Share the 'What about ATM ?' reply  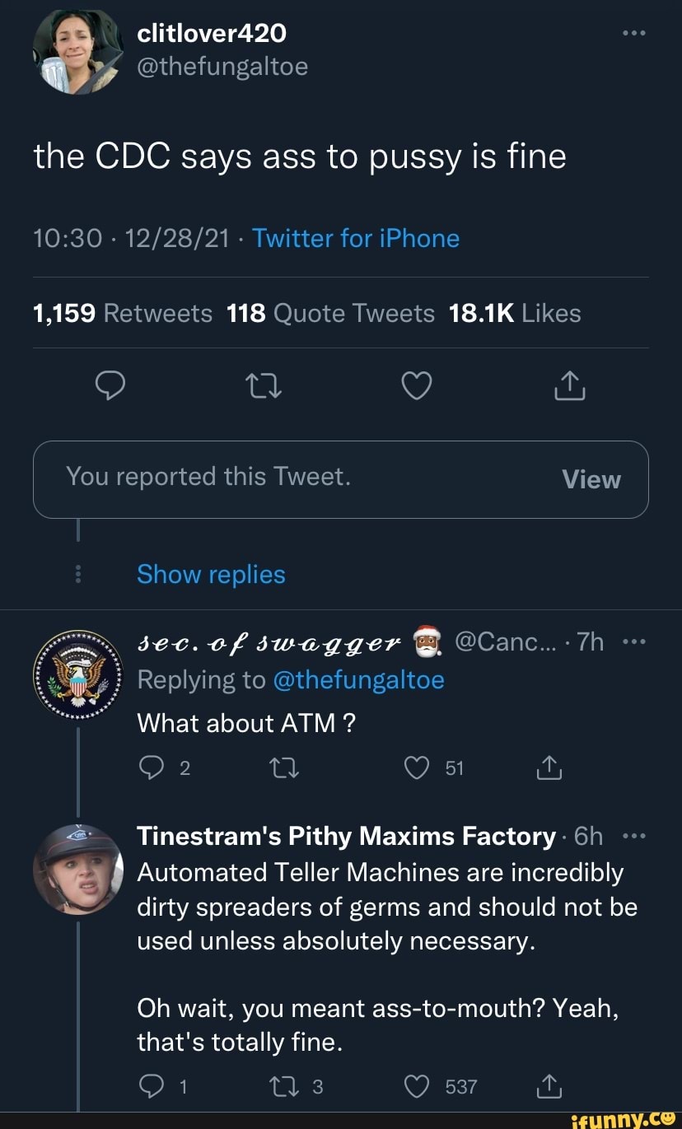tap(549, 768)
